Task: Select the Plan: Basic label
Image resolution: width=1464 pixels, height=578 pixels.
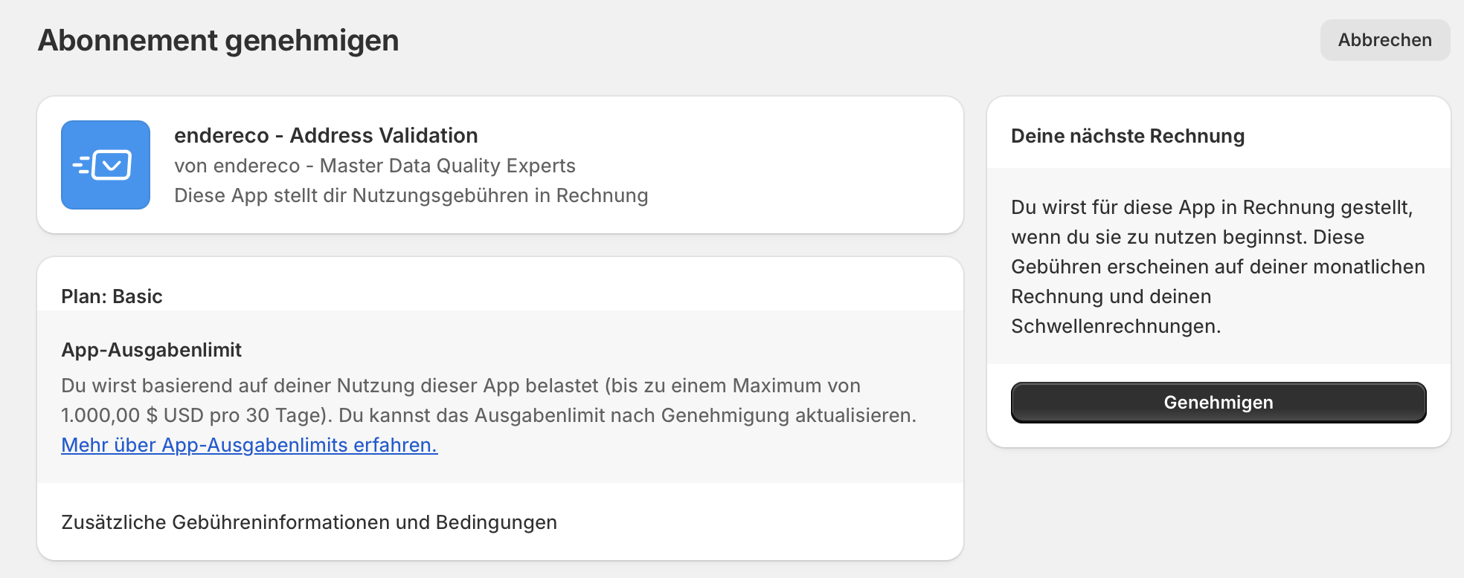Action: (112, 296)
